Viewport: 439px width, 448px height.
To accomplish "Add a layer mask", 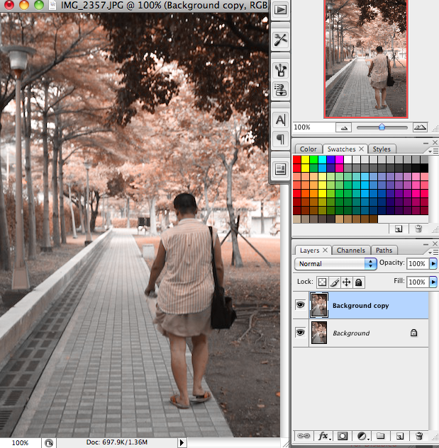I will click(x=343, y=436).
